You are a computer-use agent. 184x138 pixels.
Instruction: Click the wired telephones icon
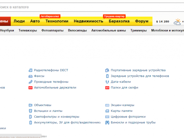30,82
